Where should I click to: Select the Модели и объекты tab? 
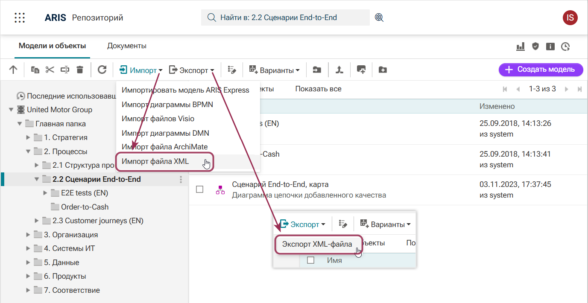[53, 46]
